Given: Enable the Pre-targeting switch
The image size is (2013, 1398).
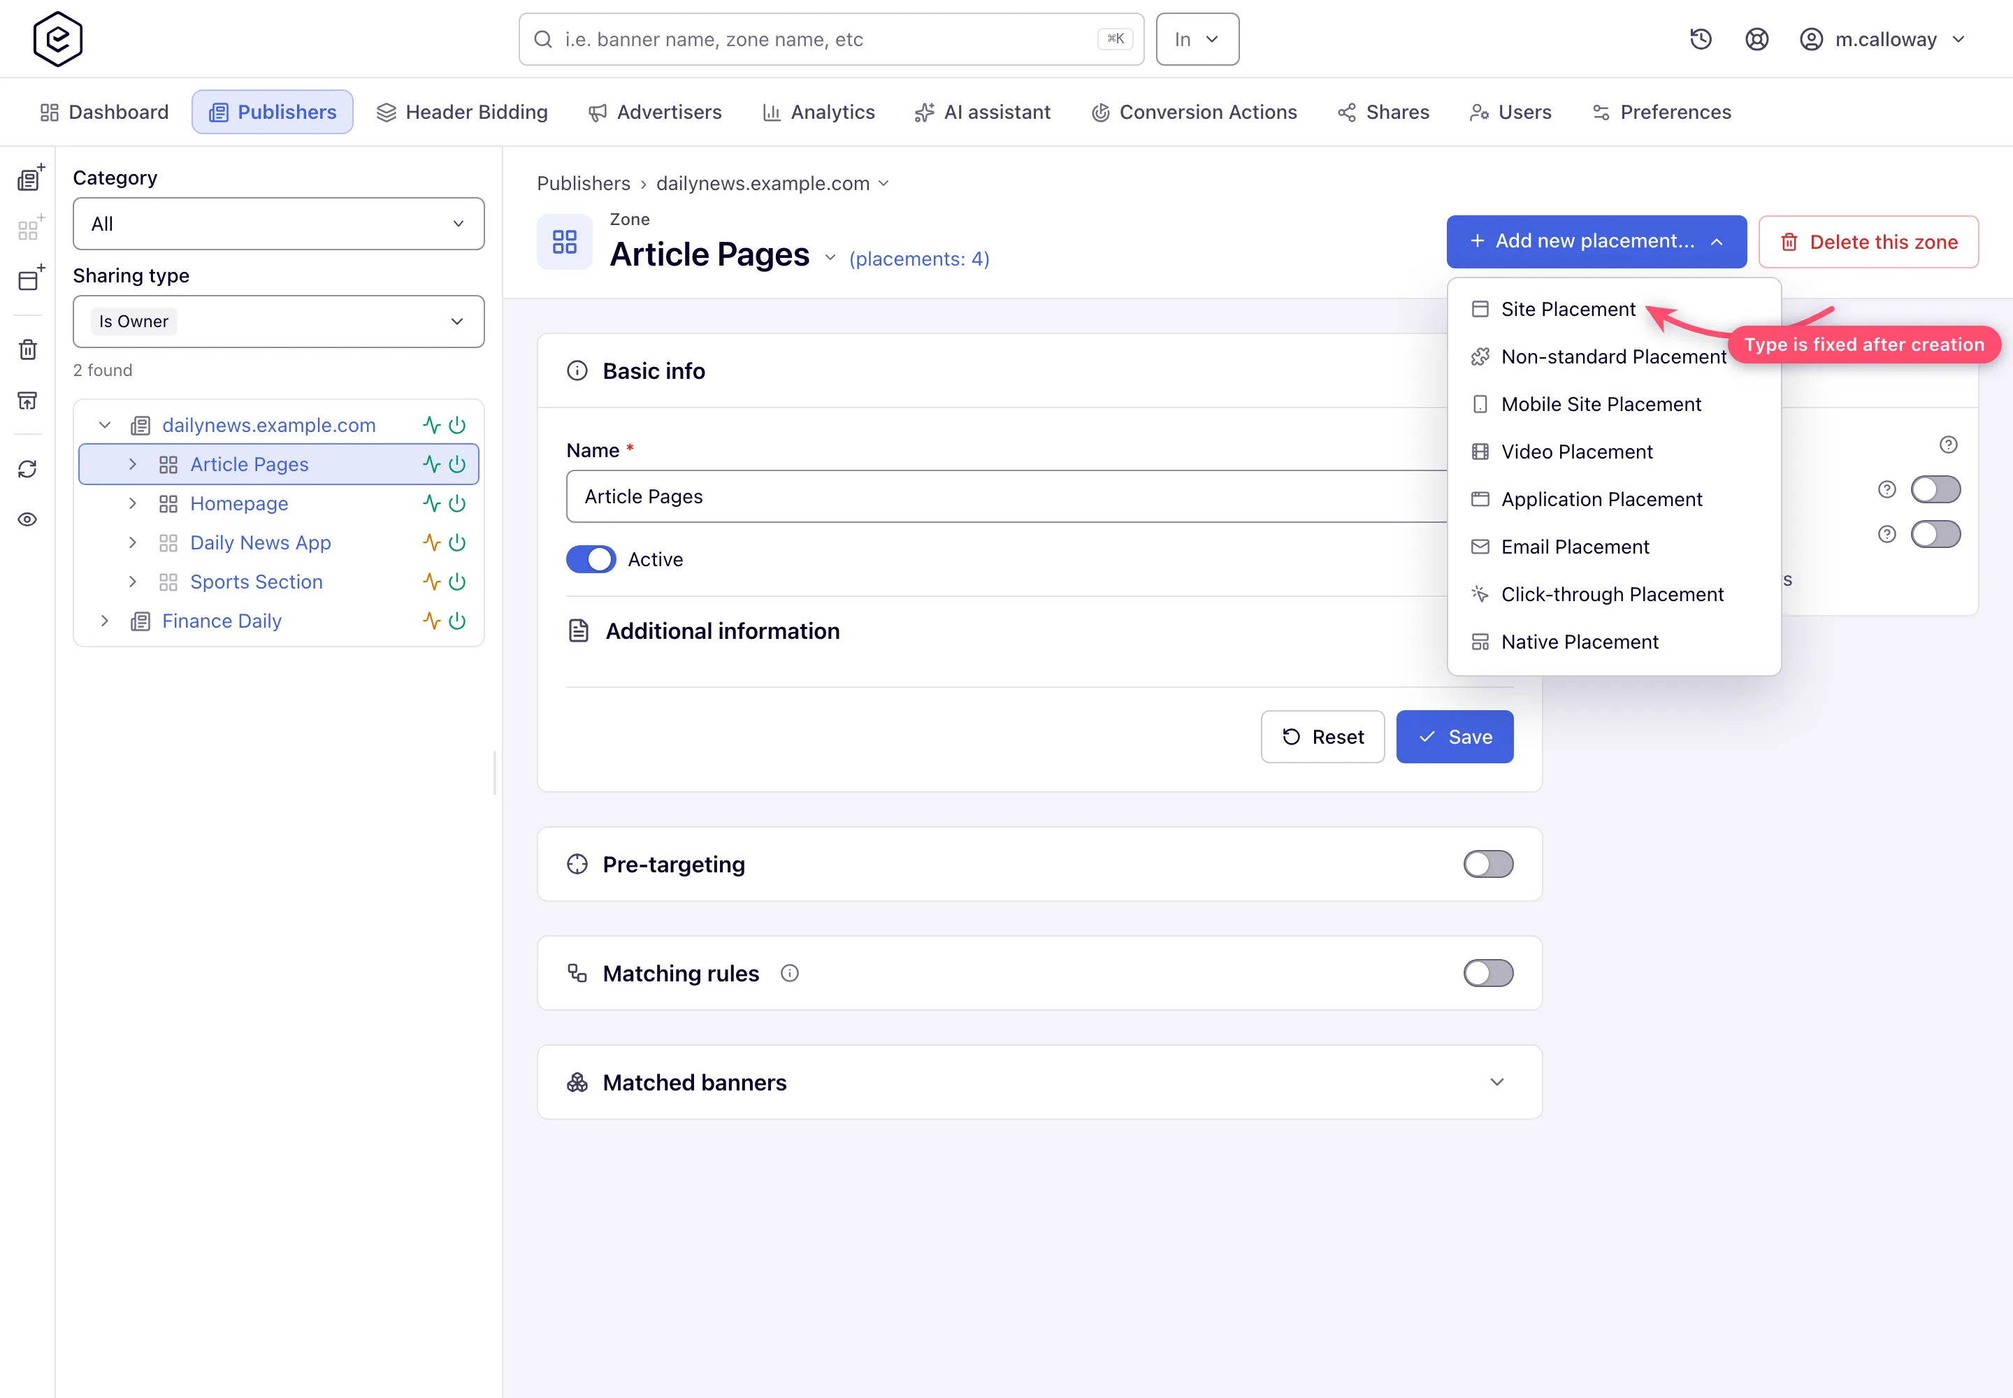Looking at the screenshot, I should [x=1487, y=865].
